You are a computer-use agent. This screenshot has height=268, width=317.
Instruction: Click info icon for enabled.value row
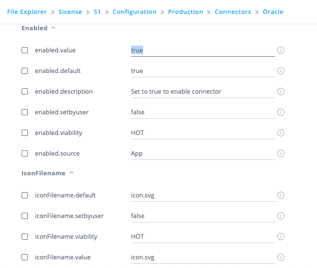pyautogui.click(x=281, y=50)
